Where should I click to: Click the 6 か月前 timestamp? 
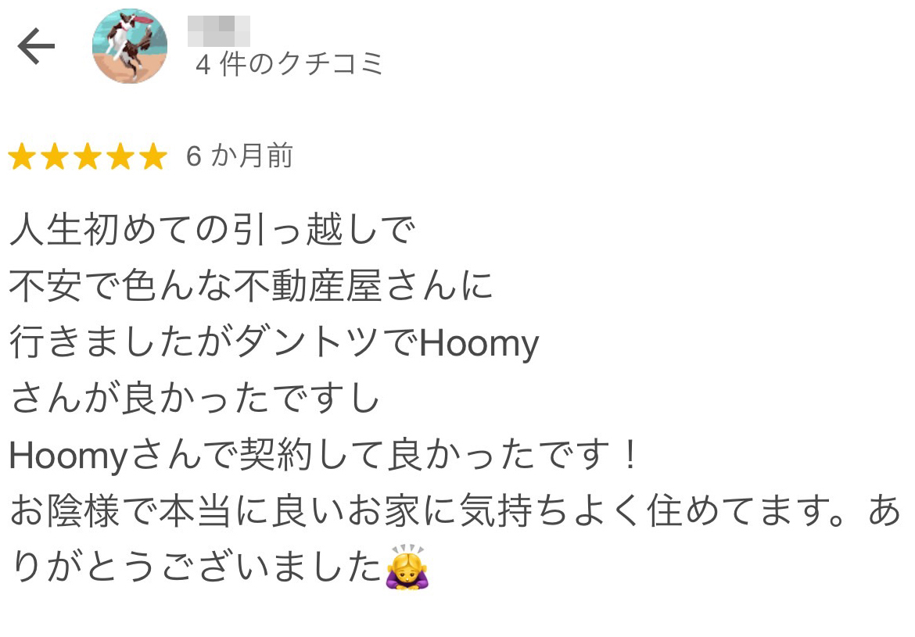tap(239, 156)
